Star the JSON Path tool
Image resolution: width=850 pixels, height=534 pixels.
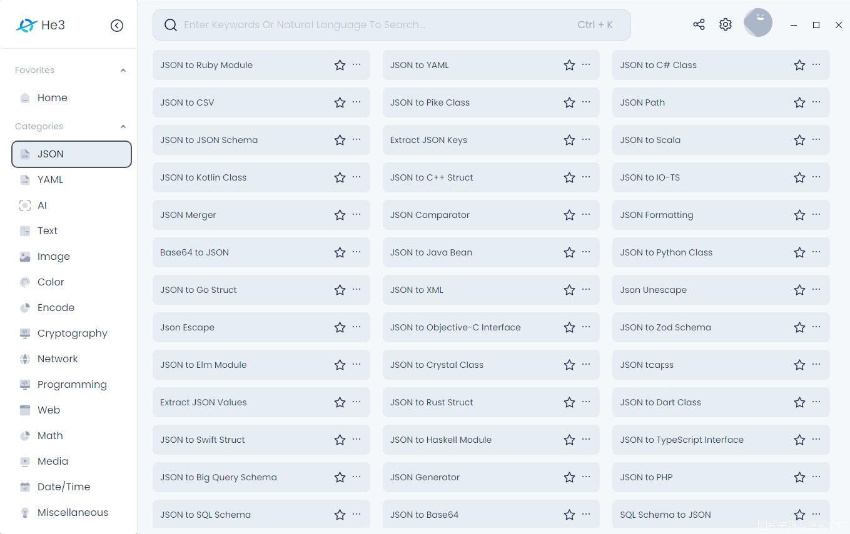click(x=799, y=102)
